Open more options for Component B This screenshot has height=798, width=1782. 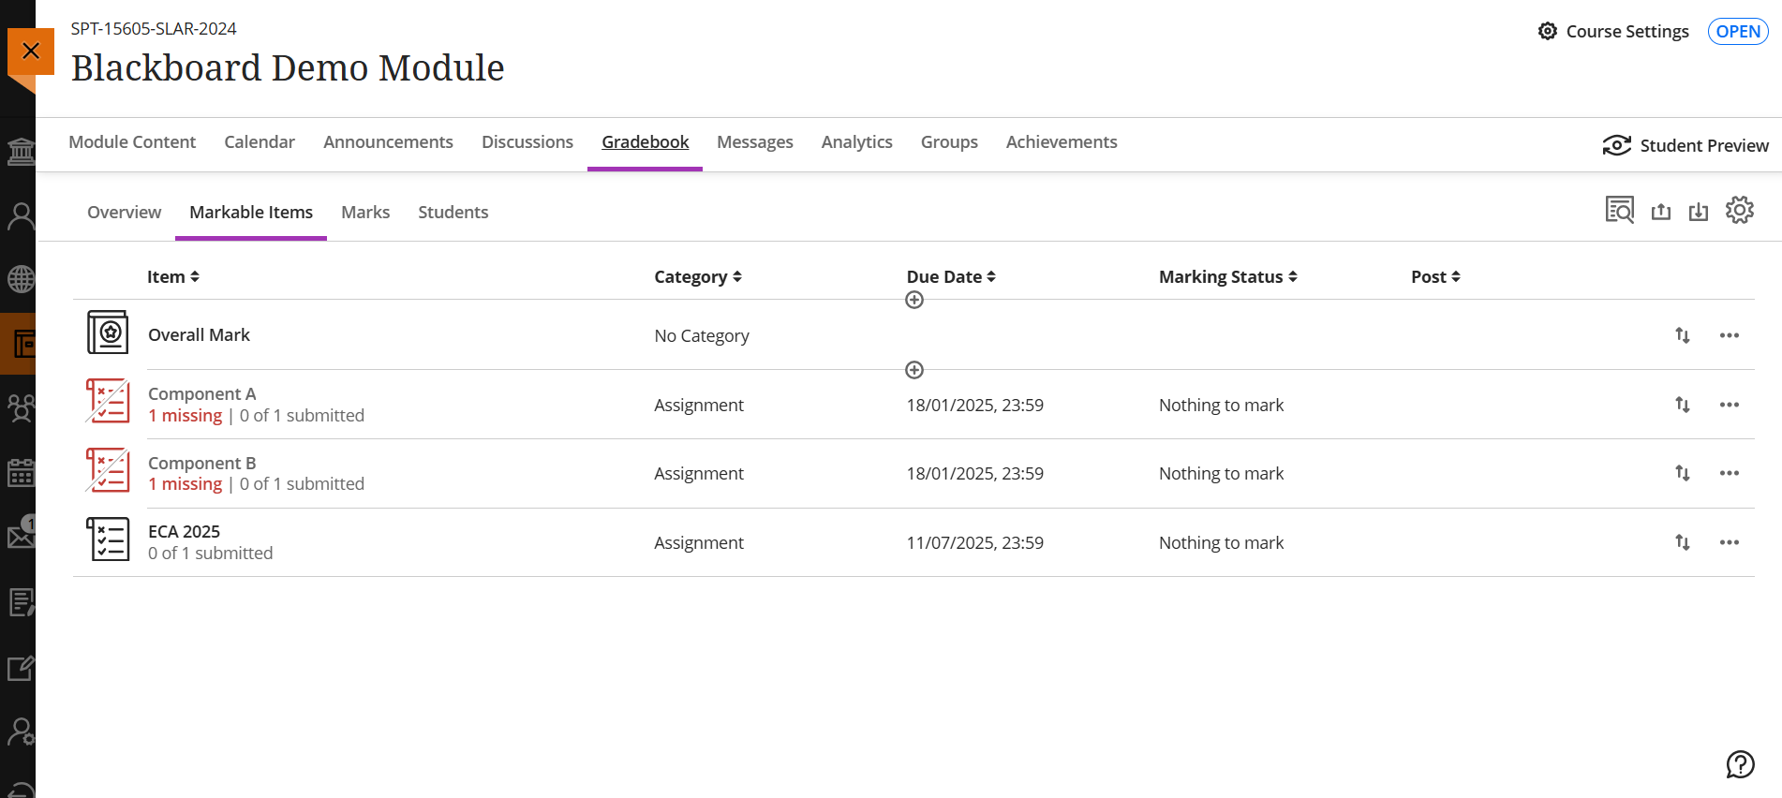tap(1730, 473)
